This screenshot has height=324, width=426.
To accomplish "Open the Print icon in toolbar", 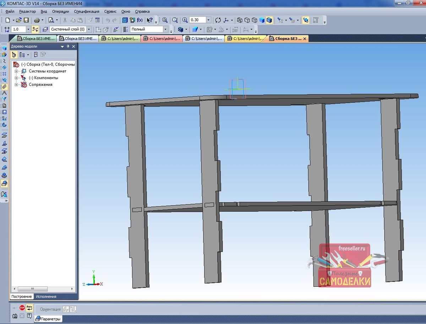I will (x=37, y=20).
